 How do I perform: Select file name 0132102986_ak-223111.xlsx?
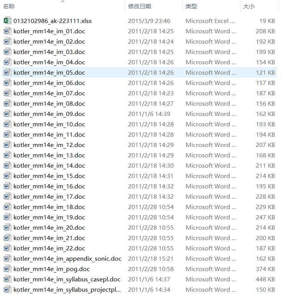tap(53, 21)
